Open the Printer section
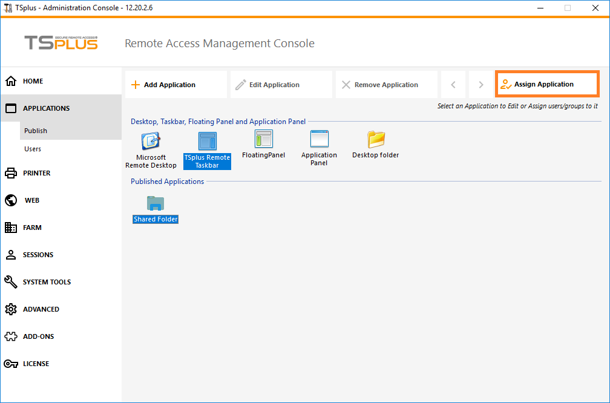610x403 pixels. [x=36, y=173]
